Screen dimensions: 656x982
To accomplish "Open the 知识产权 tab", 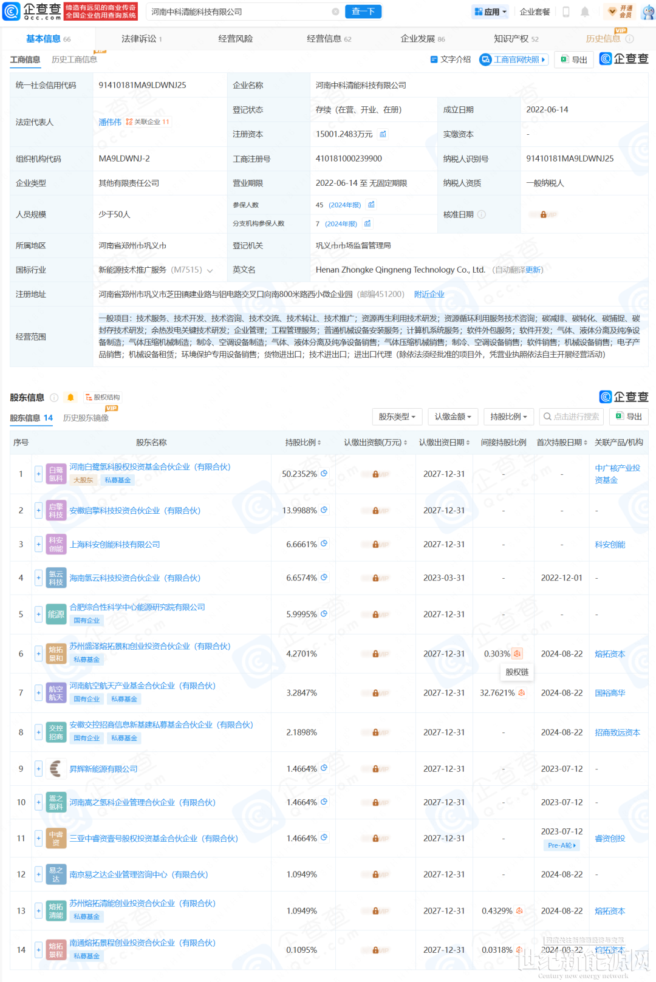I will point(516,39).
